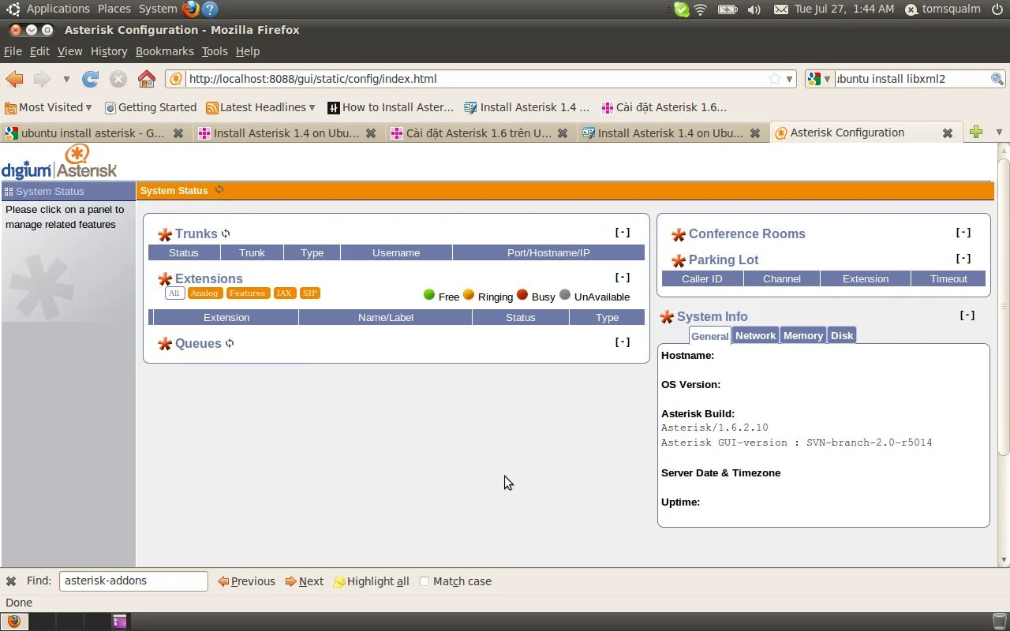This screenshot has width=1010, height=631.
Task: Click the site identity icon in URL bar
Action: click(x=176, y=79)
